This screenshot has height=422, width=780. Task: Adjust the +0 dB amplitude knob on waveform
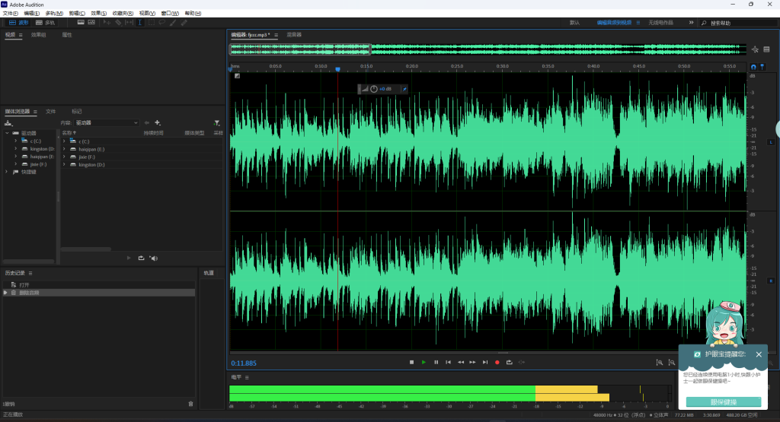[373, 90]
